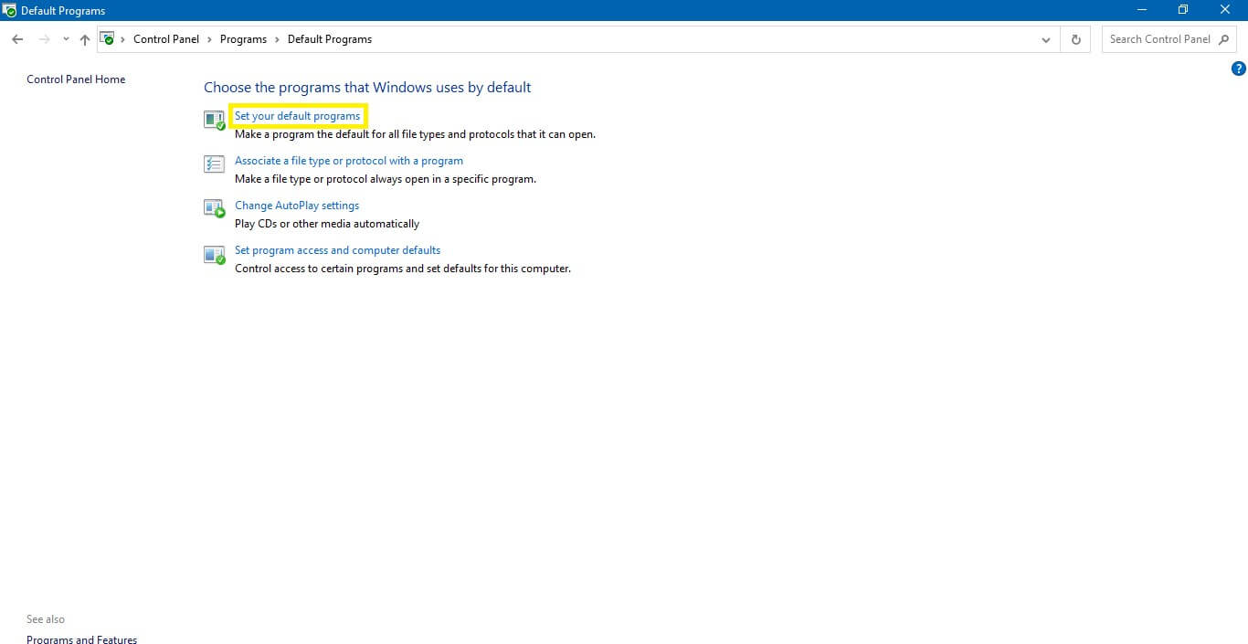Click 'Make a program the default for all file types' description
This screenshot has width=1248, height=644.
click(x=415, y=134)
